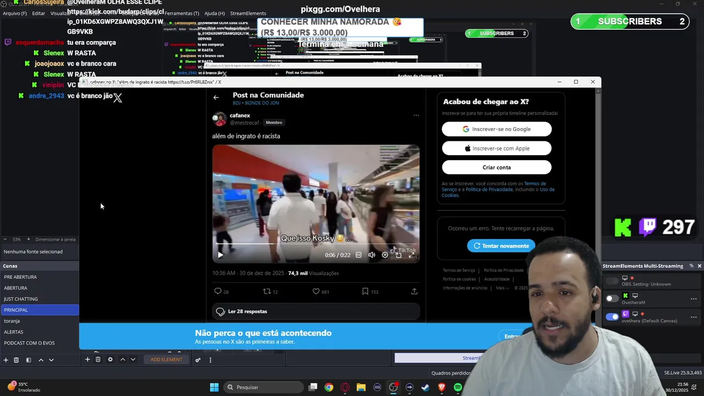Play the video in the cafanex post
Screen dimensions: 704x396
click(x=221, y=255)
